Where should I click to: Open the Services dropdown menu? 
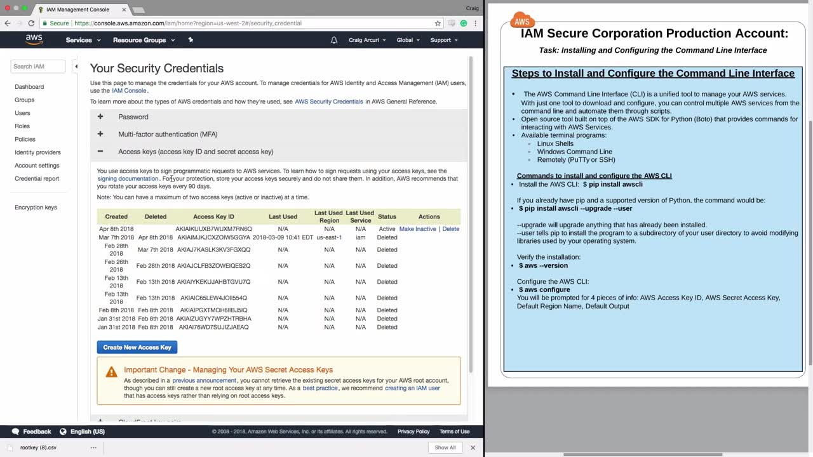pyautogui.click(x=83, y=40)
